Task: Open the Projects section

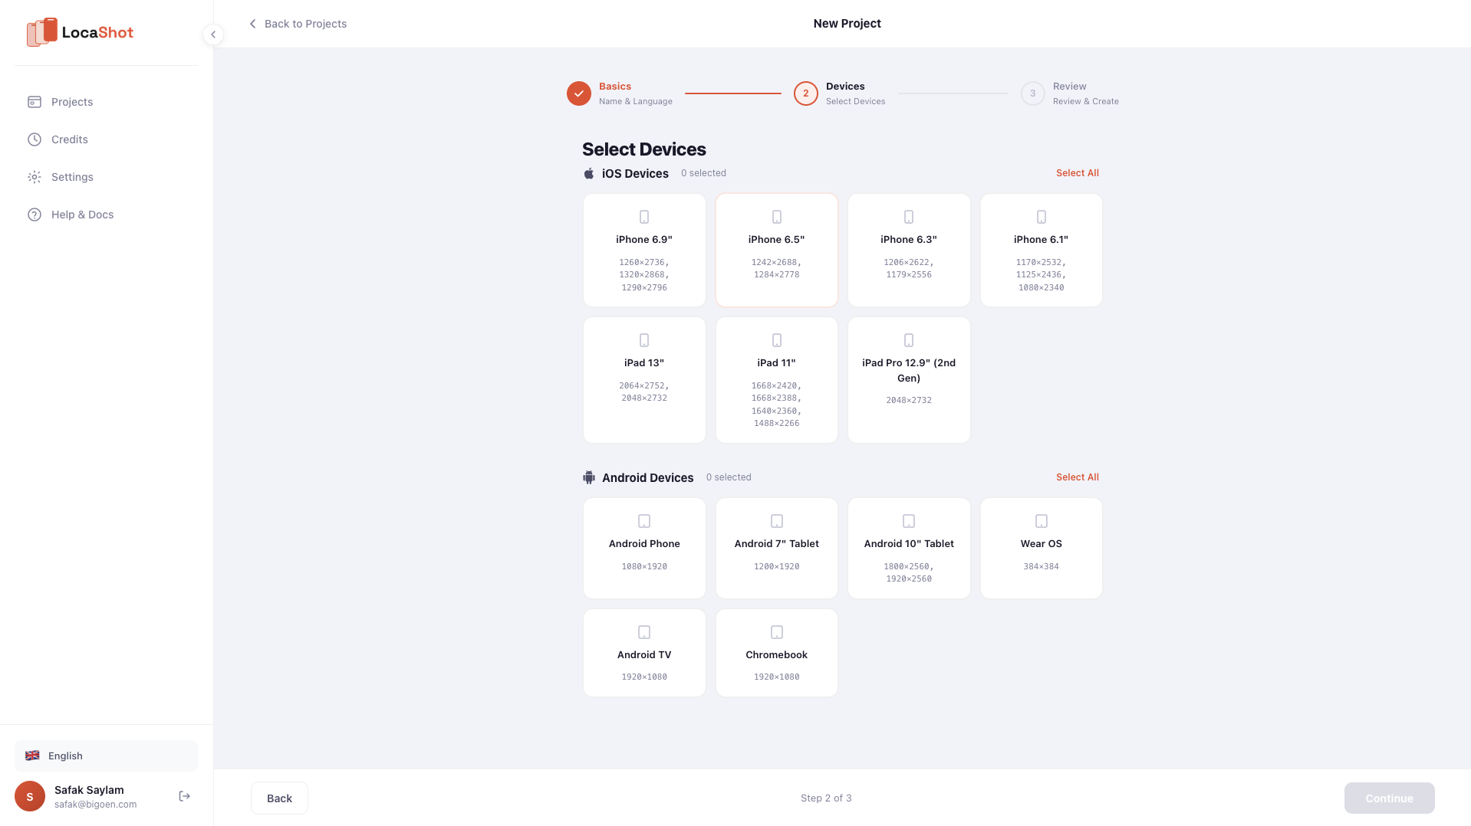Action: 71,101
